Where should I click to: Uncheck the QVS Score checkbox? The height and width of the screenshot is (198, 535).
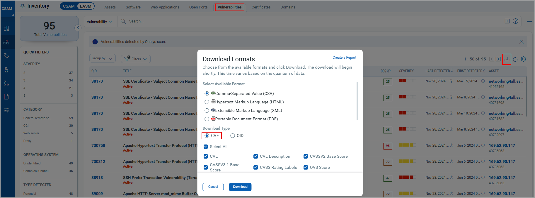click(x=306, y=167)
